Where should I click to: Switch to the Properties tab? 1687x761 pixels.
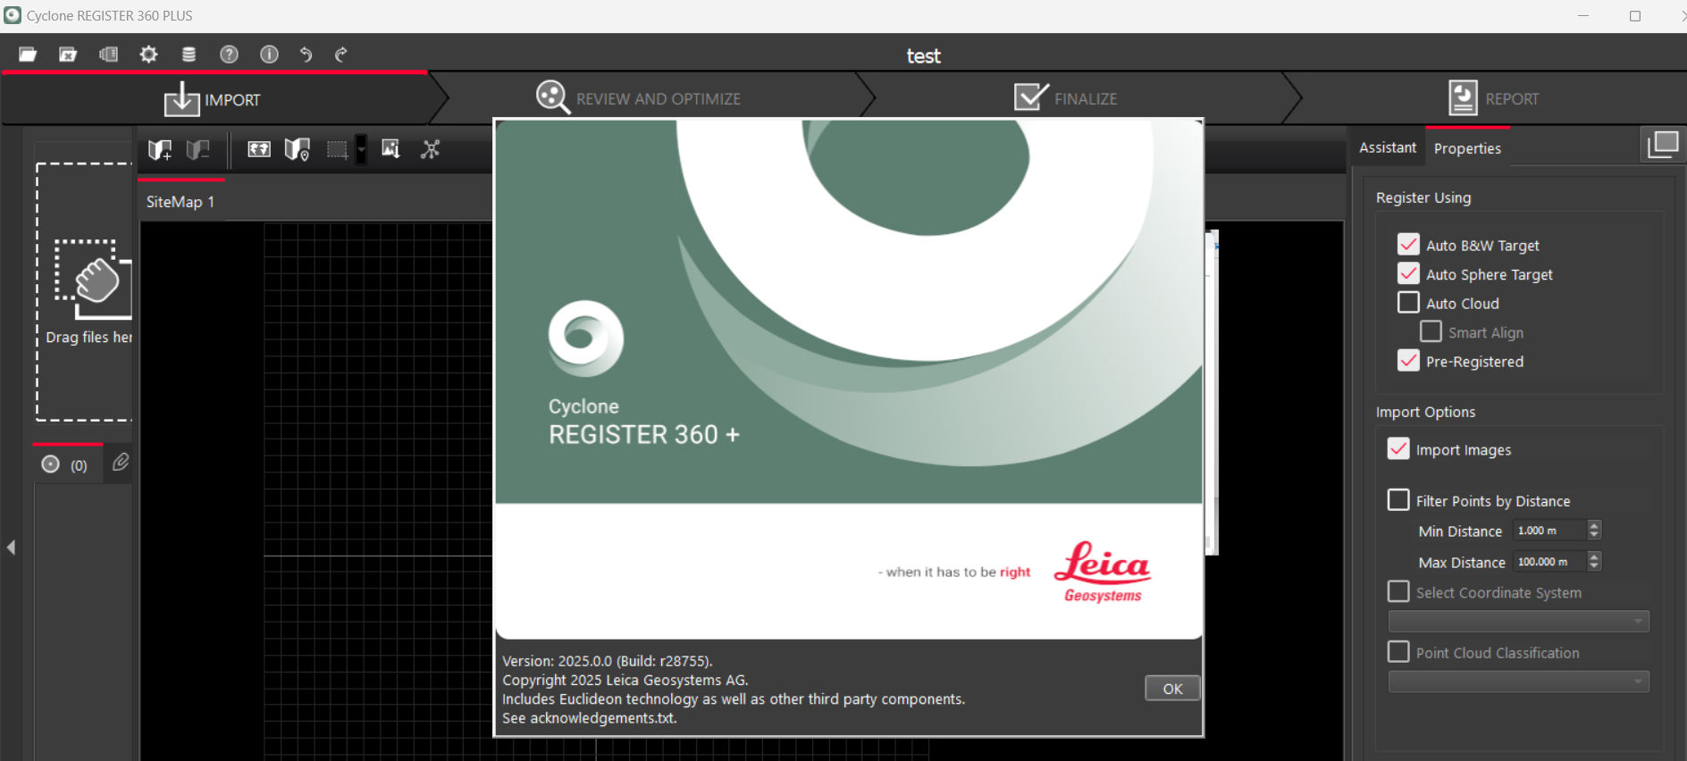coord(1467,148)
